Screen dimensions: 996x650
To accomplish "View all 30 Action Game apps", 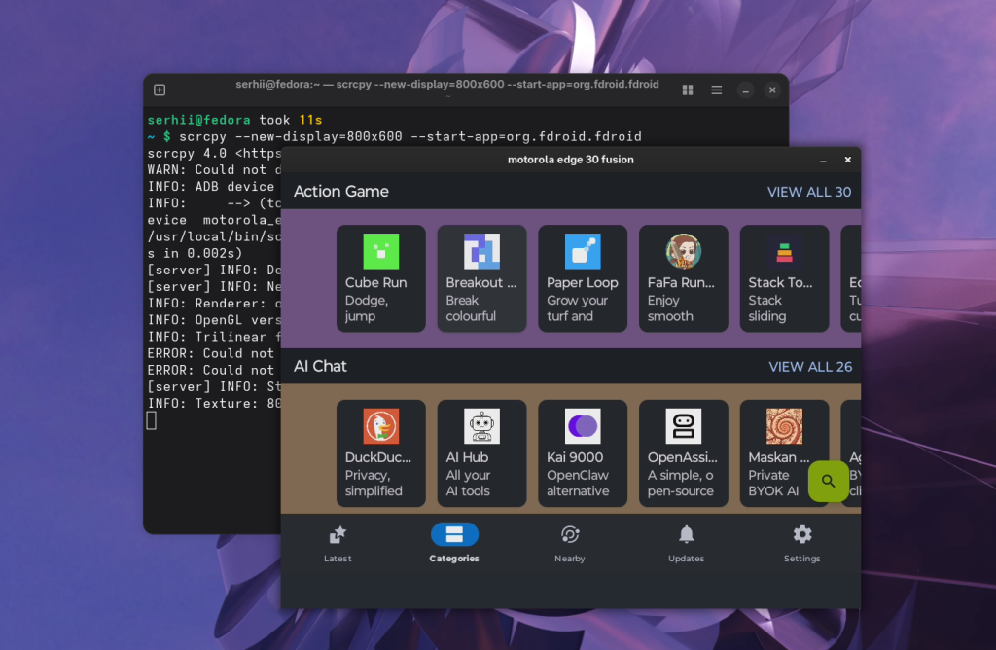I will (x=808, y=192).
